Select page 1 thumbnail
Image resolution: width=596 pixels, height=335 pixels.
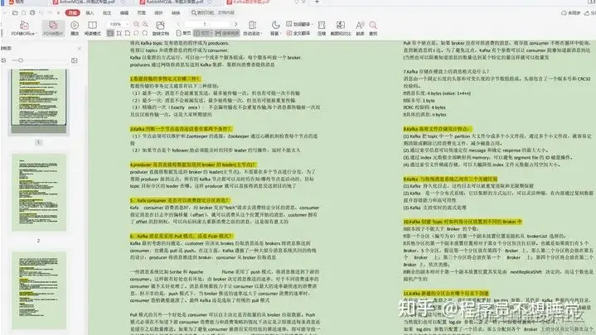click(39, 102)
